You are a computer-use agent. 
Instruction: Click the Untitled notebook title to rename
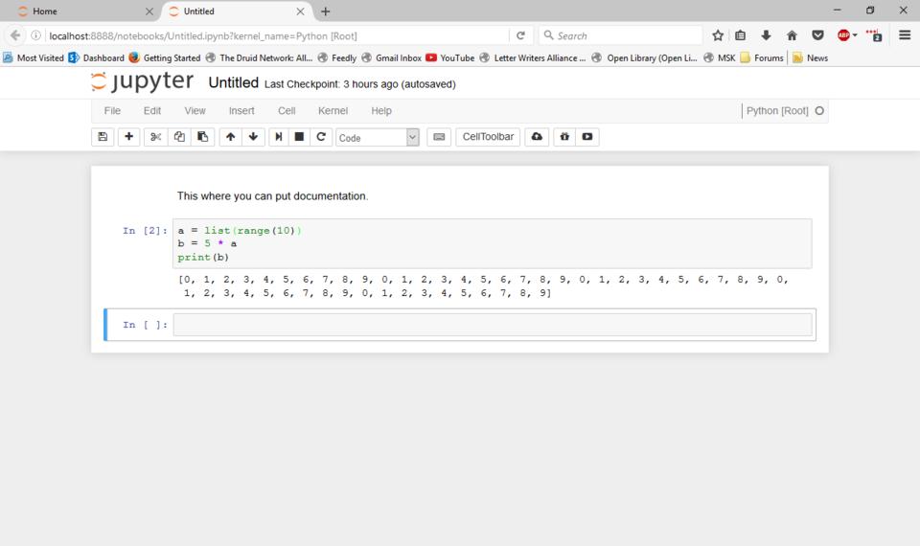pos(233,83)
